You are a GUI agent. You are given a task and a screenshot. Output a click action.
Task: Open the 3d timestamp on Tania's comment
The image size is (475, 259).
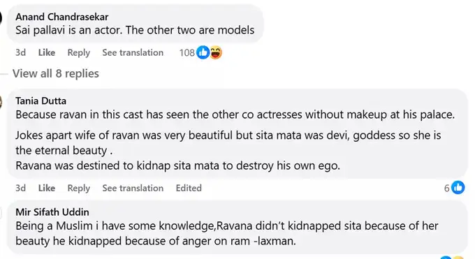tap(20, 188)
